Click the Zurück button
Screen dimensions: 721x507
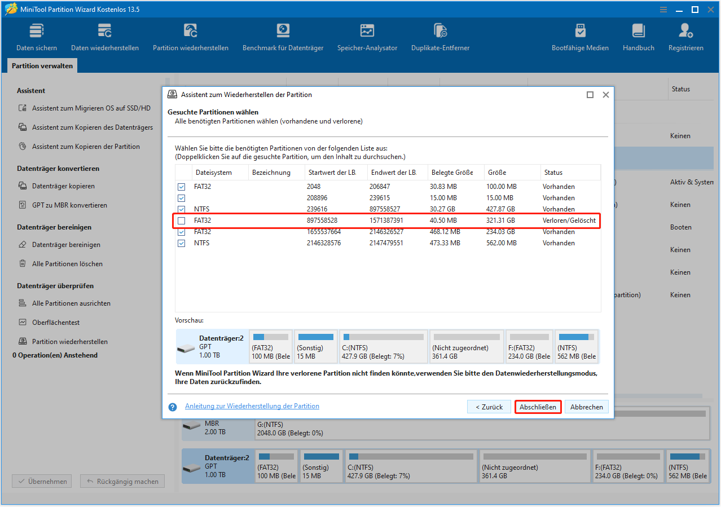click(488, 406)
